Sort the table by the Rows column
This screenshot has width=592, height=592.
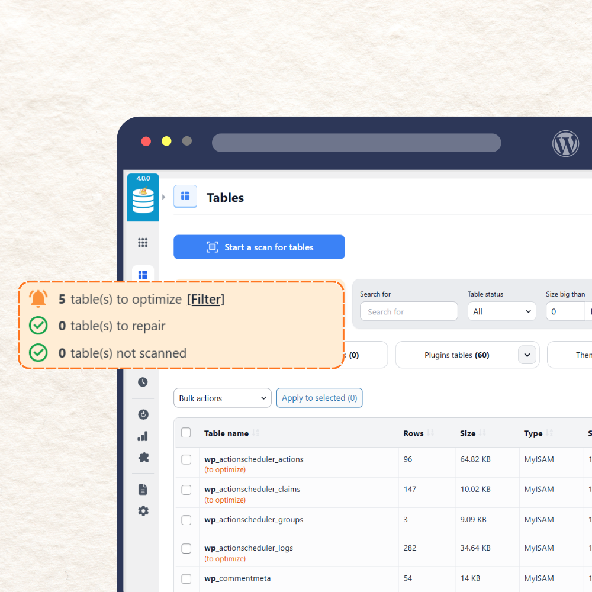pos(413,433)
